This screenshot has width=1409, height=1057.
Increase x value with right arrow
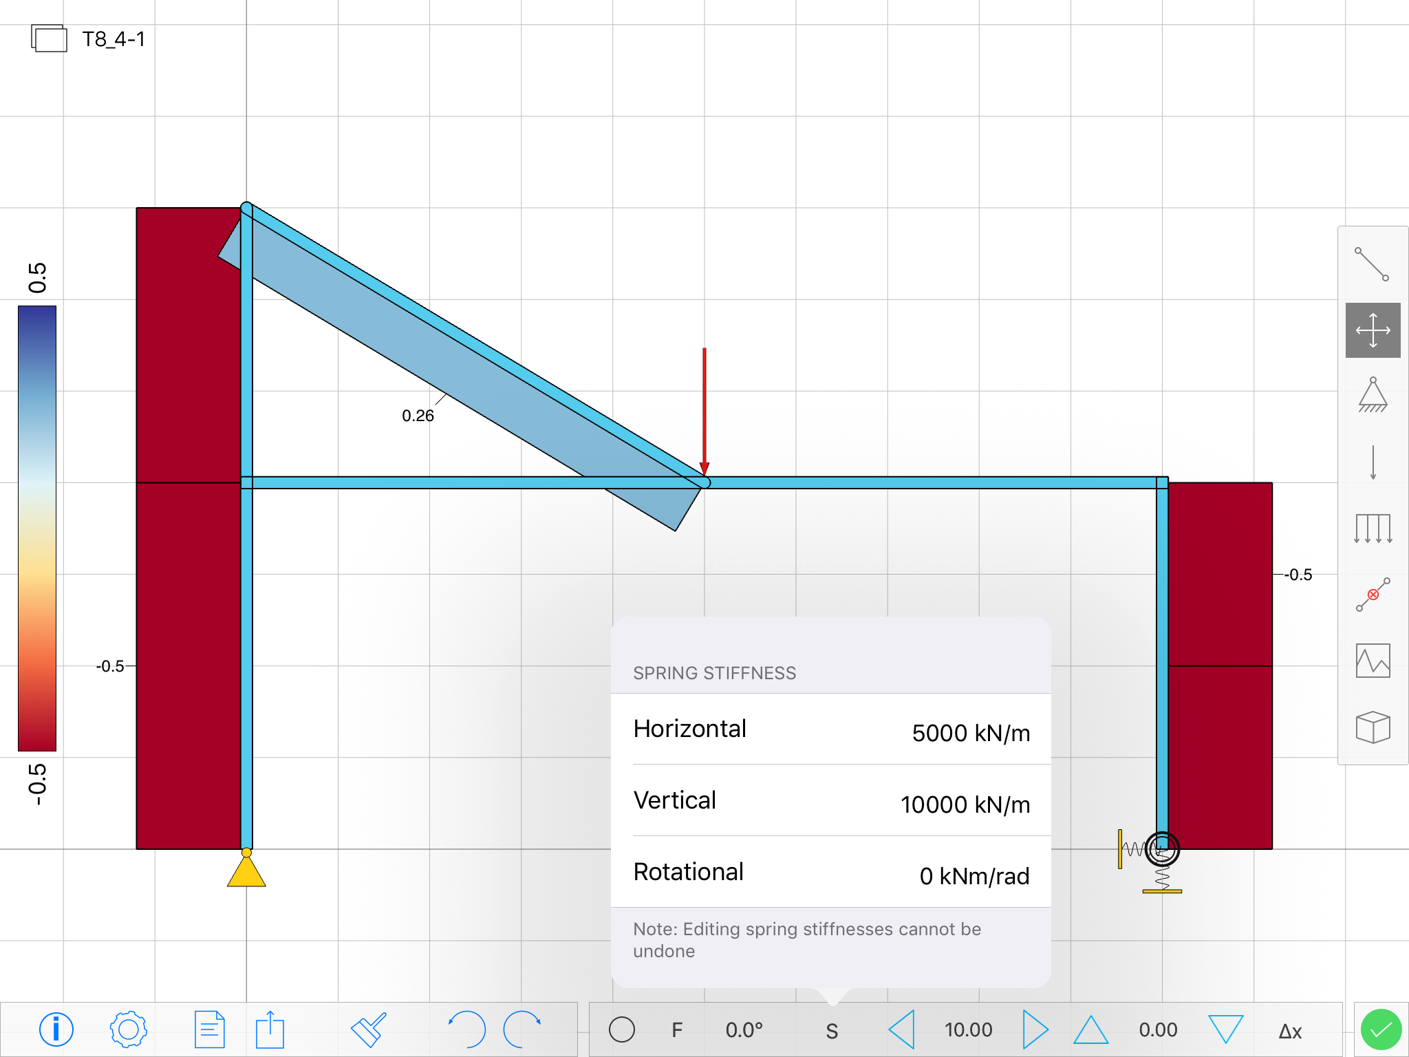[x=1034, y=1030]
